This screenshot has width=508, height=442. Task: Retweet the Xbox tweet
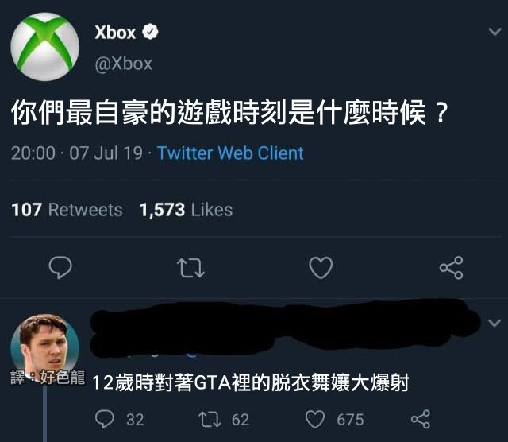click(191, 269)
